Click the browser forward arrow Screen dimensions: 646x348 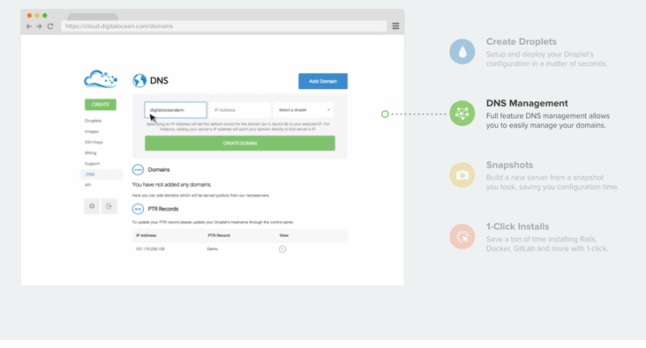coord(39,26)
